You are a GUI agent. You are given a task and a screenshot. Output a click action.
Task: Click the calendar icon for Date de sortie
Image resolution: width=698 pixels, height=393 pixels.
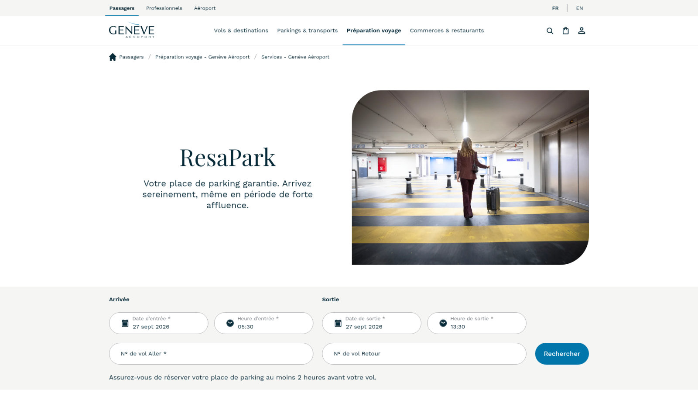338,323
